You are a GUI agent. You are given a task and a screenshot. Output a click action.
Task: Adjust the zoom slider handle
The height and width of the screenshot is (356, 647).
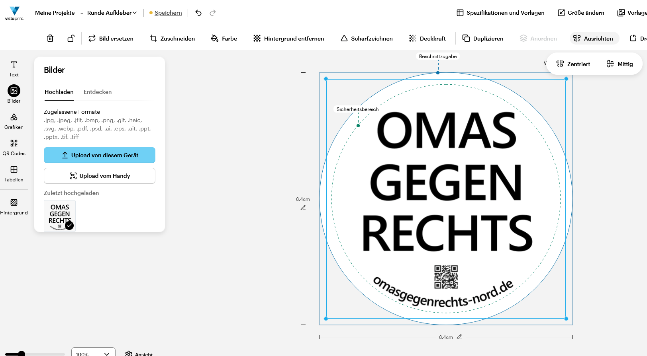click(x=22, y=354)
